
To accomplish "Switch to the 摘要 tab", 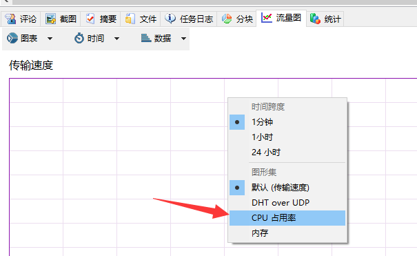I will [x=101, y=19].
